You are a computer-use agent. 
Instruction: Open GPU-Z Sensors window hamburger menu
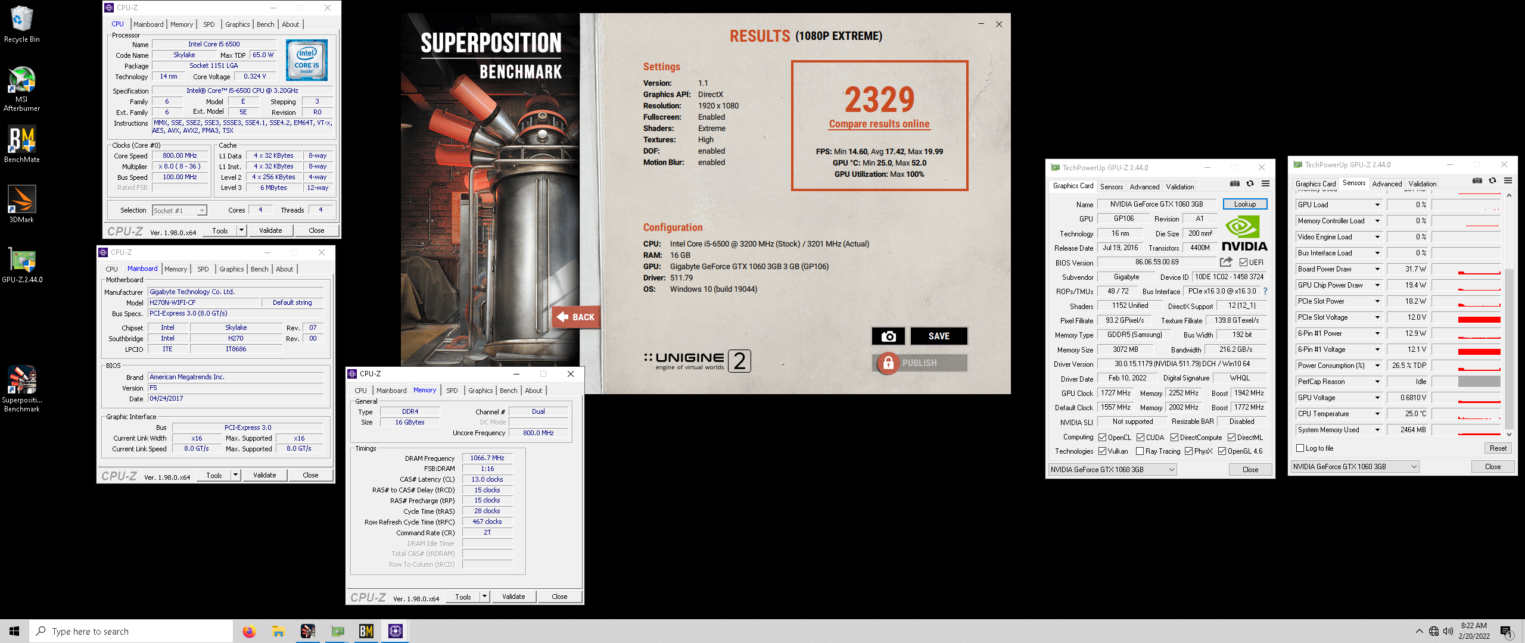[x=1508, y=180]
